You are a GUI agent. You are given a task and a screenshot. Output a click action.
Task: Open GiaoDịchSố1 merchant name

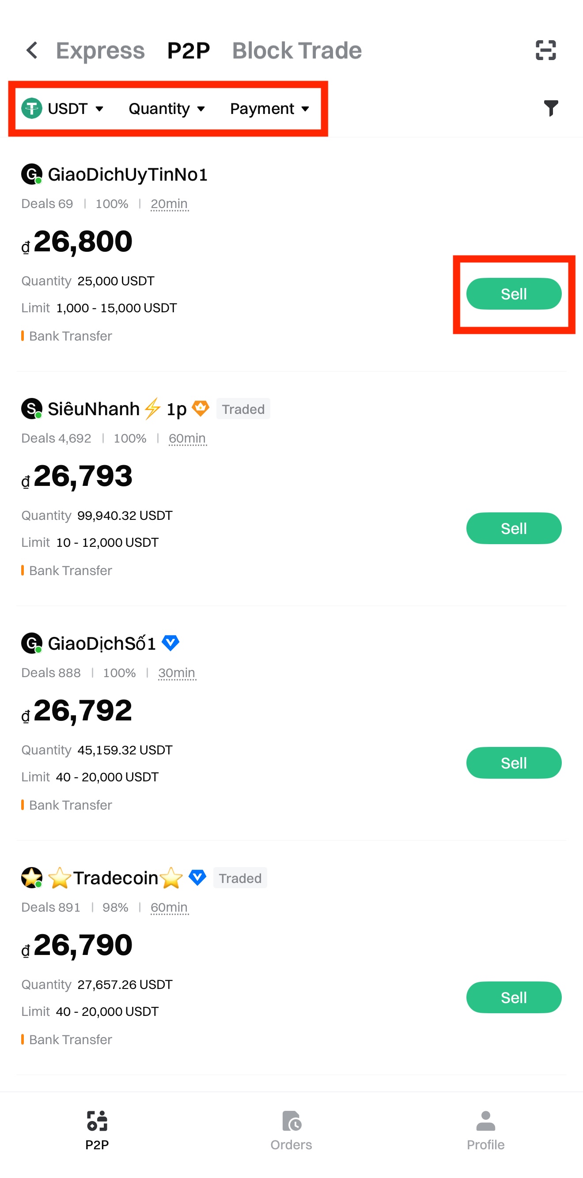pos(102,643)
